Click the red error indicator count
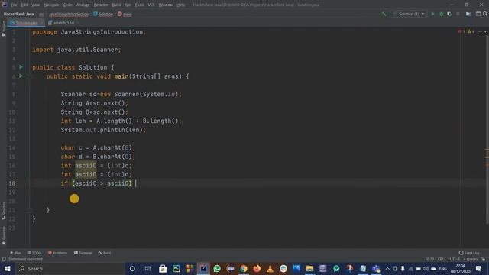 (461, 31)
